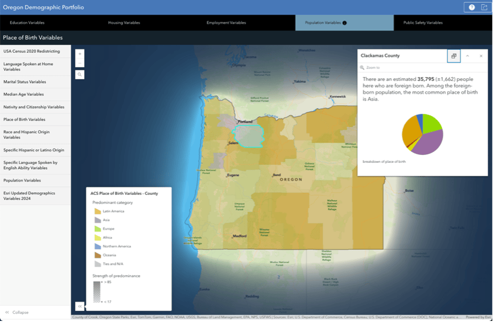This screenshot has width=494, height=322.
Task: Click the Population Variables info icon
Action: click(345, 23)
